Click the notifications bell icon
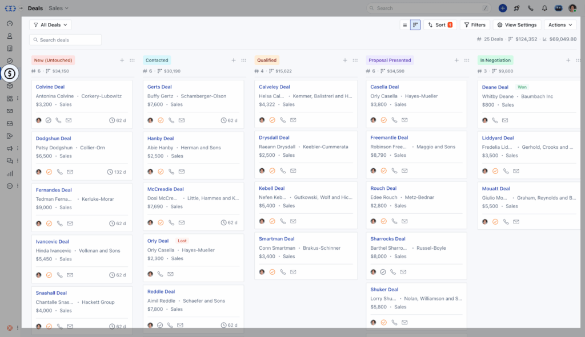This screenshot has height=337, width=585. click(x=544, y=9)
